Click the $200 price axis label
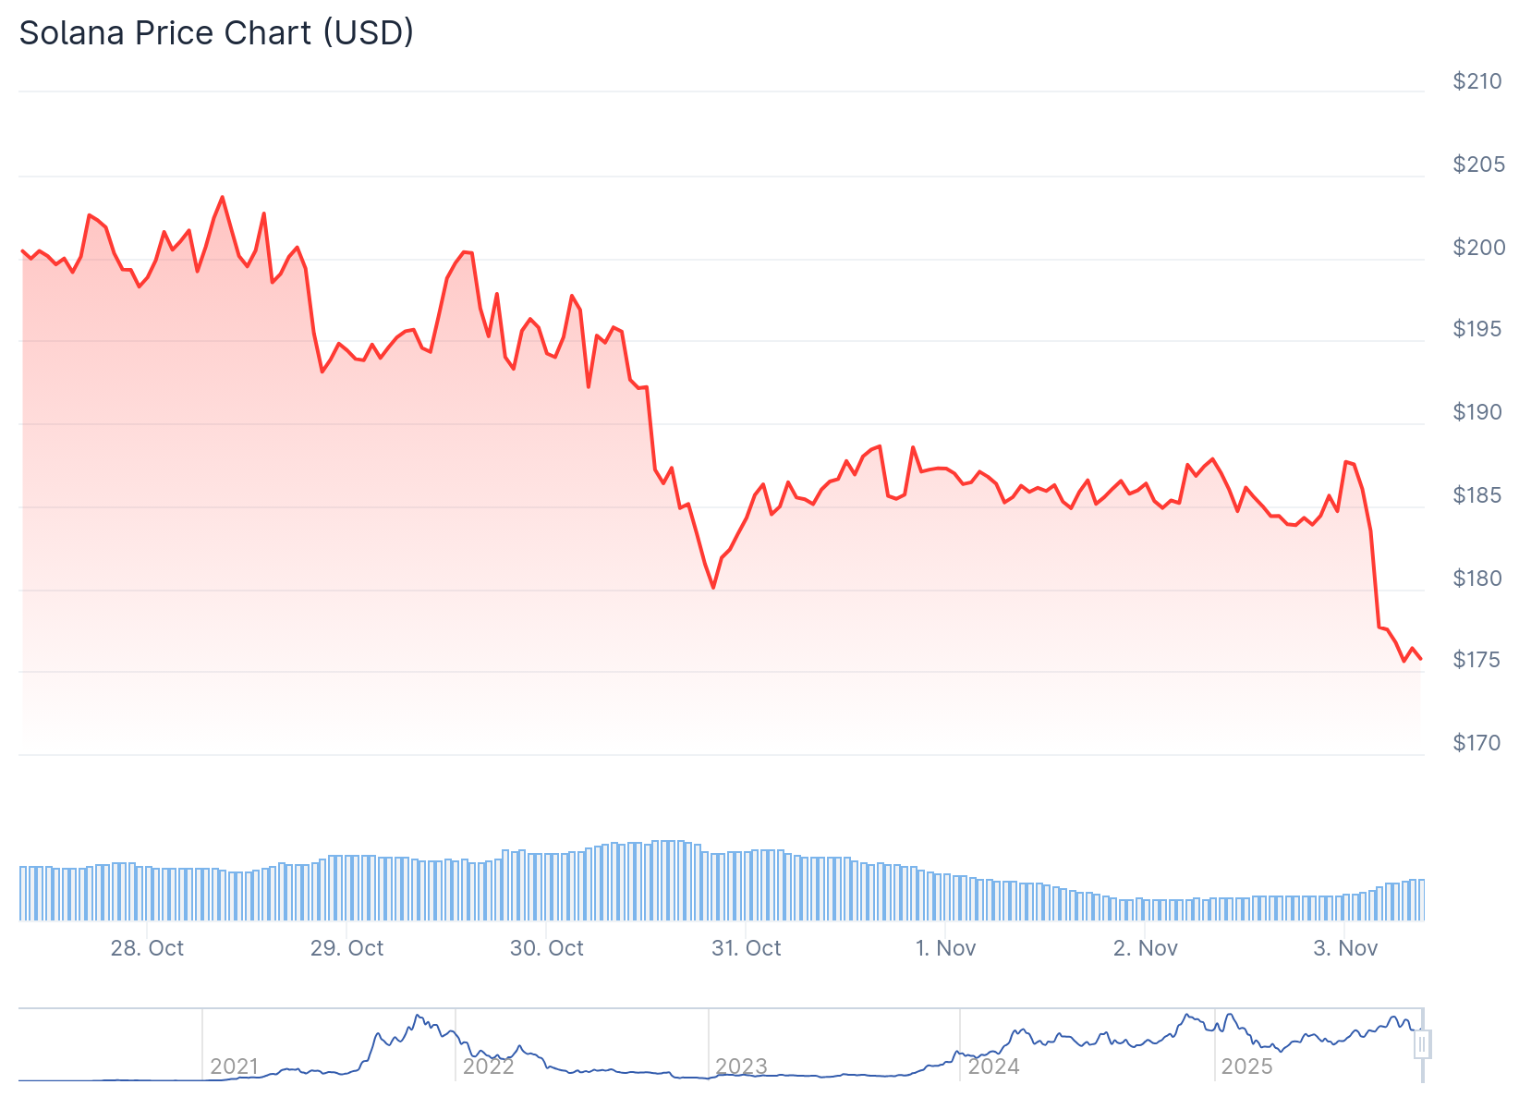Screen dimensions: 1519x1109 click(1478, 248)
